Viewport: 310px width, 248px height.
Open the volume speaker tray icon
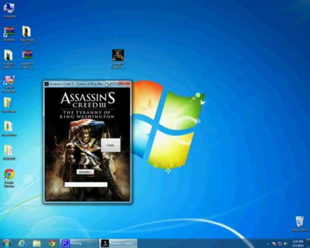(286, 244)
